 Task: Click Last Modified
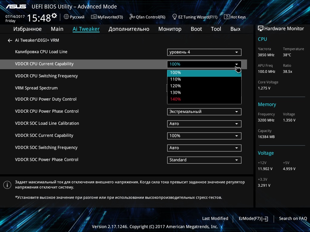(x=215, y=218)
